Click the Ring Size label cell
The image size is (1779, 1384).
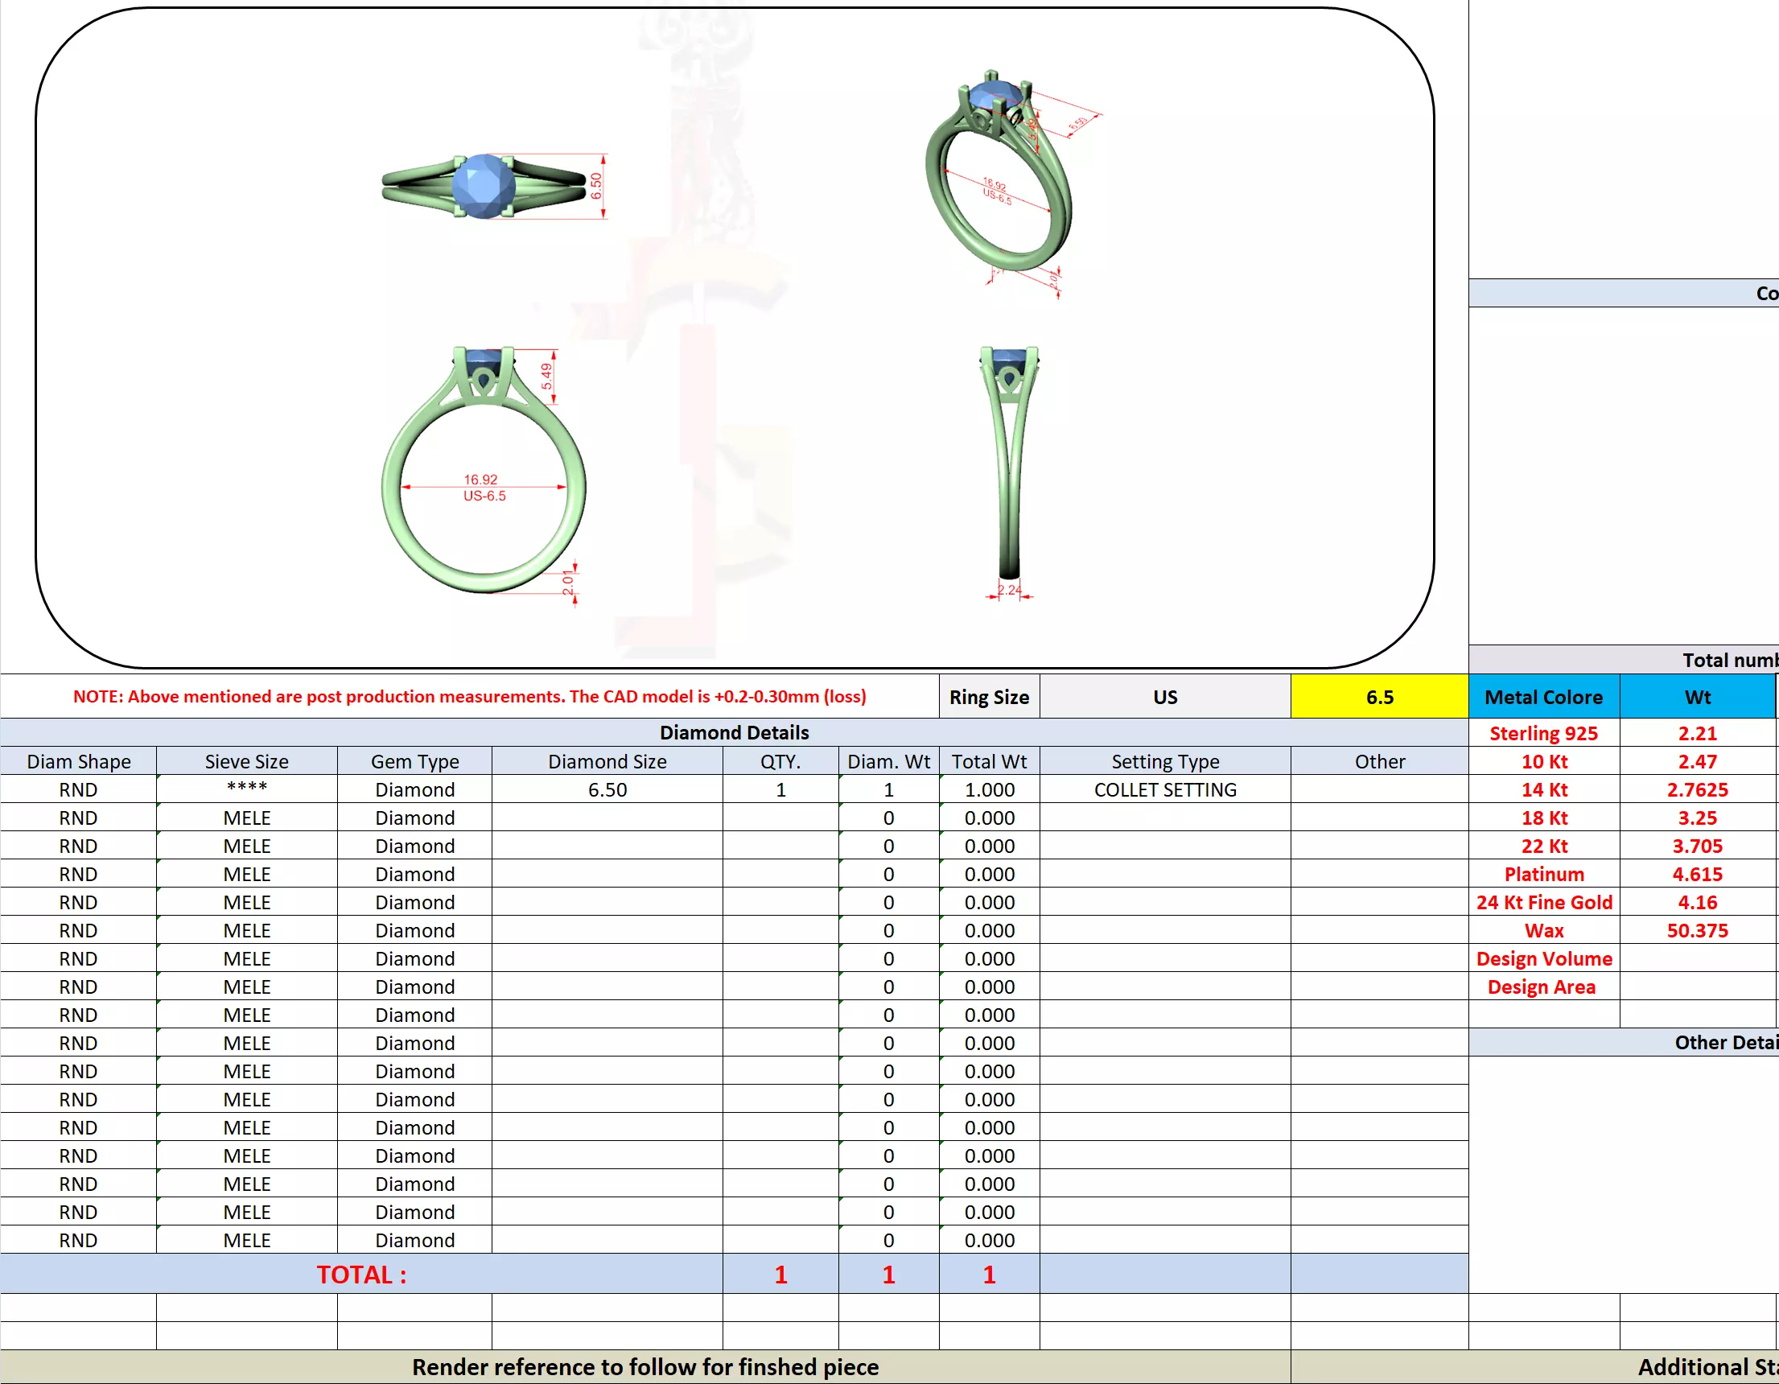(988, 698)
